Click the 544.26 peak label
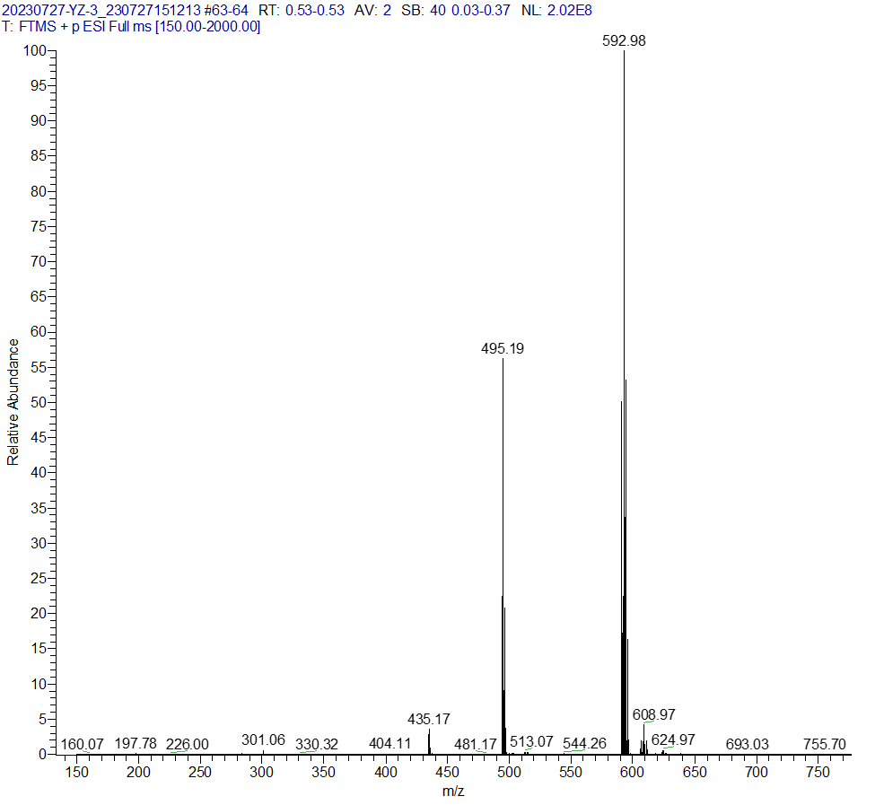The height and width of the screenshot is (805, 875). [584, 744]
